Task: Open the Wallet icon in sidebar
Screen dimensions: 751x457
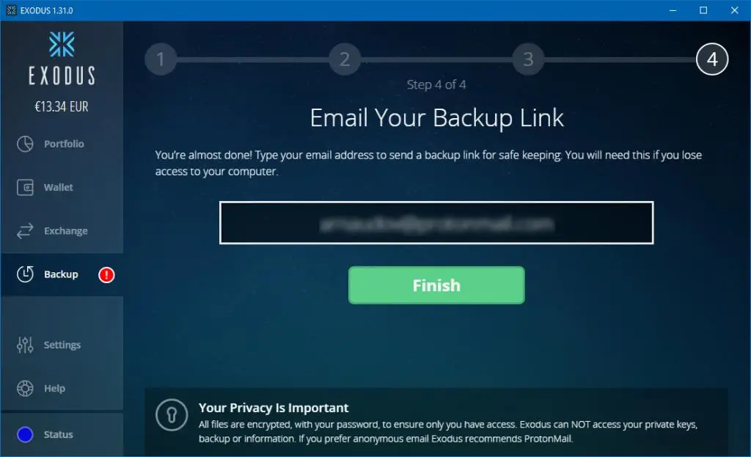Action: 25,187
